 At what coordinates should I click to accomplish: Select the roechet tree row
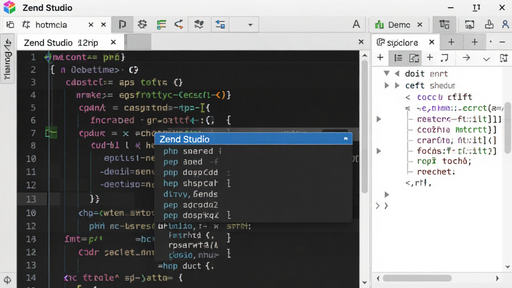point(436,172)
